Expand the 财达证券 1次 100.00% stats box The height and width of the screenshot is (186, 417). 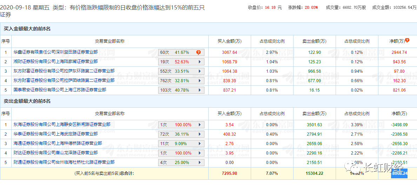(181, 153)
